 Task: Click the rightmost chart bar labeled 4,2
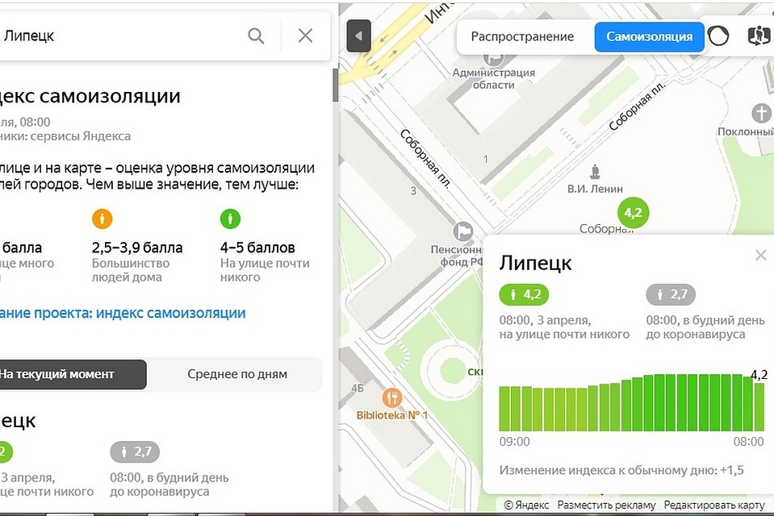click(x=759, y=406)
